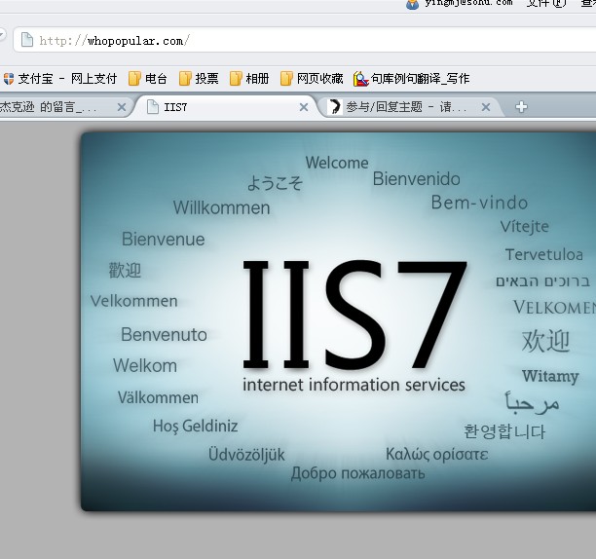Screen dimensions: 596x559
Task: Click the folder icon beside 网页收藏
Action: (x=286, y=79)
